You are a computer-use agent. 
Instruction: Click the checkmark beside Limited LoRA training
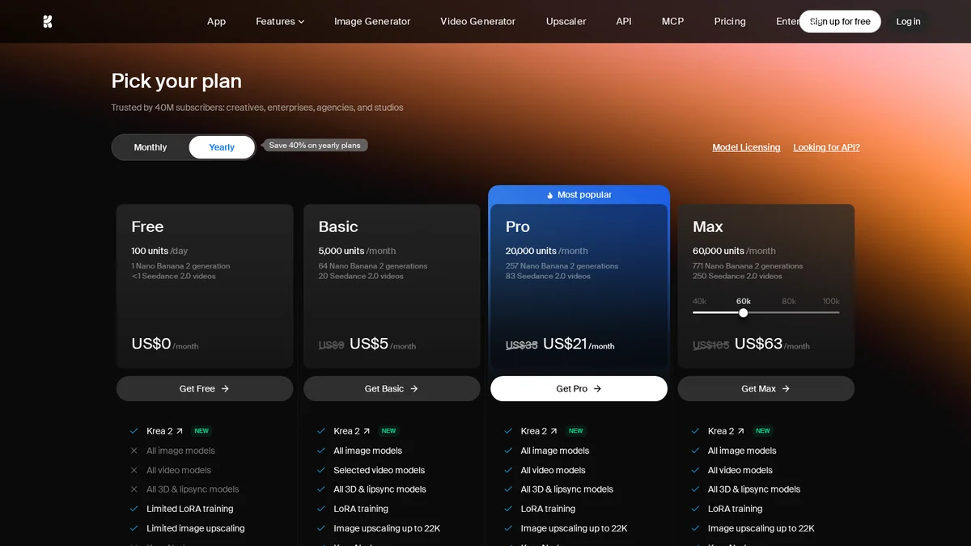134,509
